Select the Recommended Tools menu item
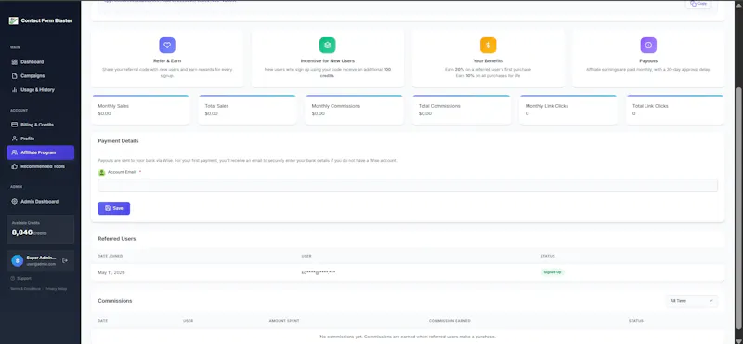Screen dimensions: 743x344 coord(40,166)
